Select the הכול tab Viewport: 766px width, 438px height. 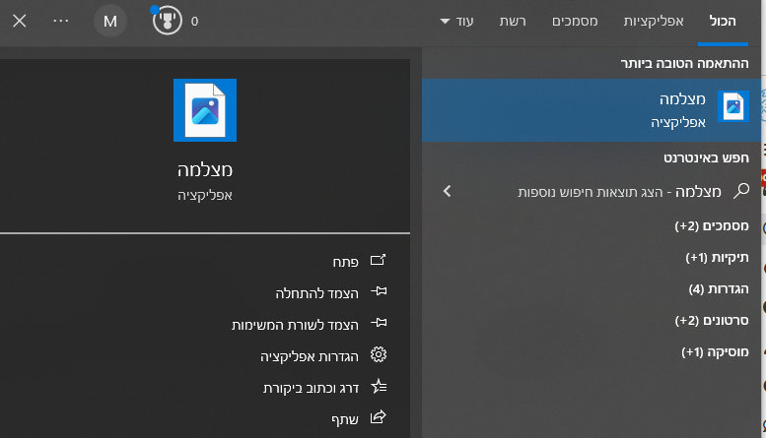pyautogui.click(x=723, y=21)
